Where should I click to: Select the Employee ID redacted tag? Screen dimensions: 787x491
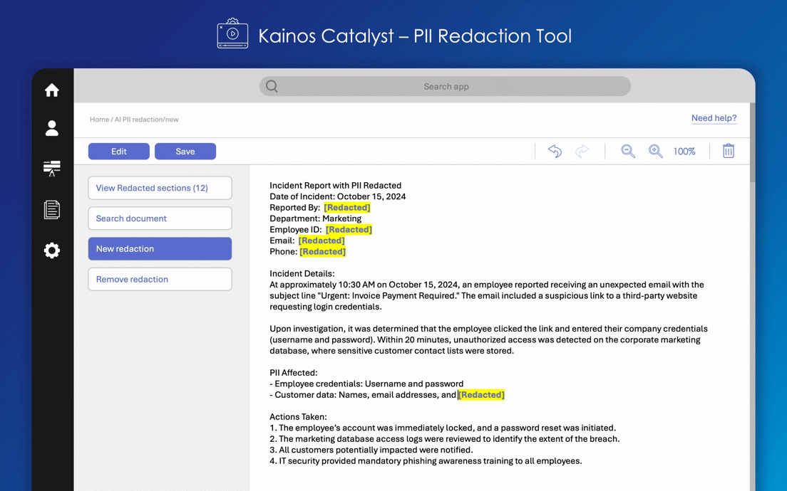click(x=349, y=229)
